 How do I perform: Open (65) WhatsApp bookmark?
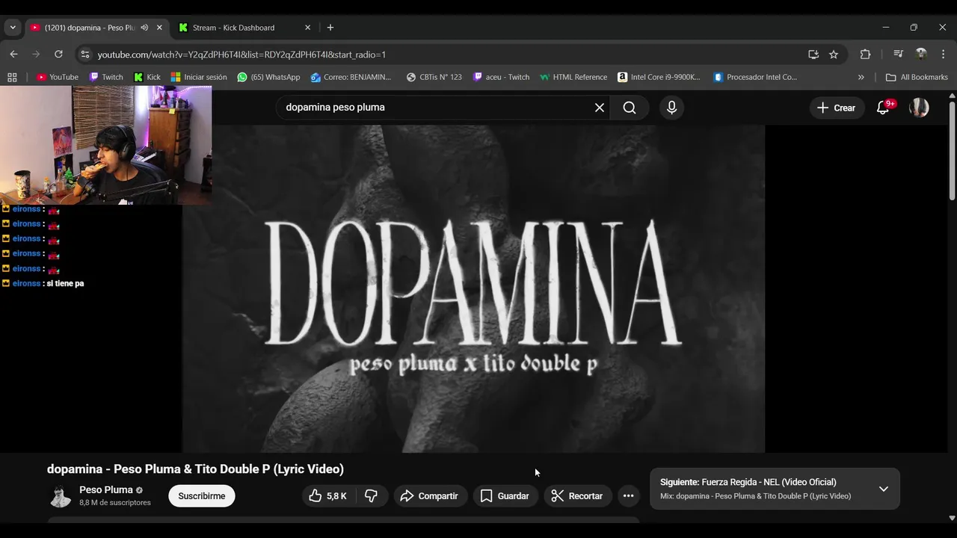tap(268, 77)
